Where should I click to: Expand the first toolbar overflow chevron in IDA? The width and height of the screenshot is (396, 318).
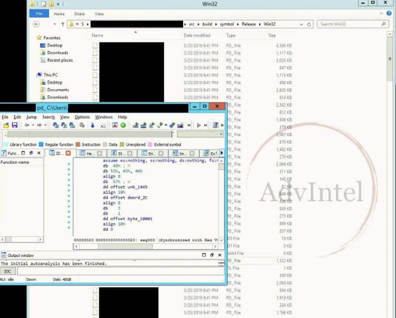pos(189,125)
